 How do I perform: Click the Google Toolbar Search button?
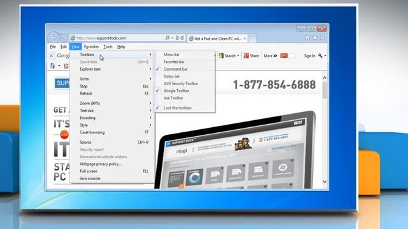(227, 55)
